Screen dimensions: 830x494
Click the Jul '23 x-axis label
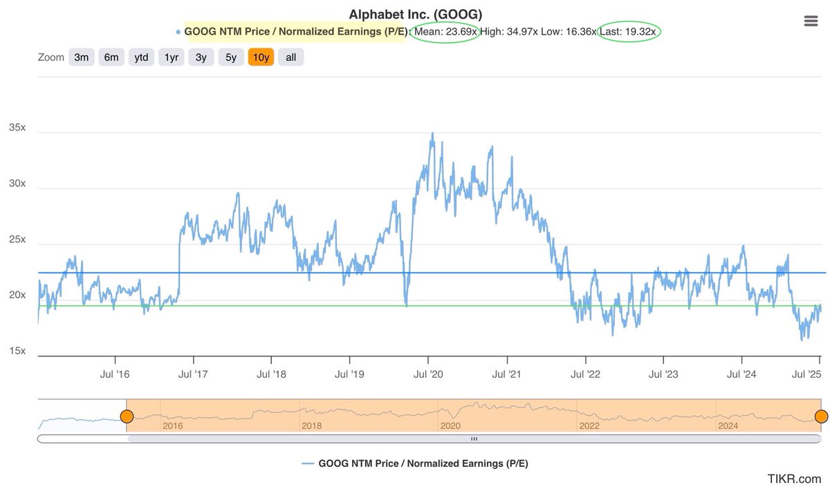(x=663, y=374)
